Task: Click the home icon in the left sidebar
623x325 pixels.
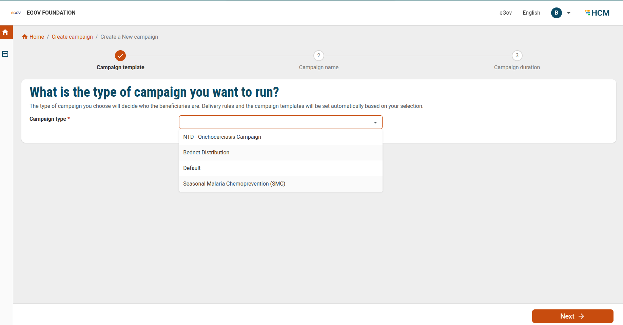Action: tap(5, 32)
